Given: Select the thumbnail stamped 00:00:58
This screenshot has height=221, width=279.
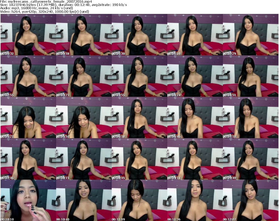Looking at the screenshot, I should click(x=84, y=35).
